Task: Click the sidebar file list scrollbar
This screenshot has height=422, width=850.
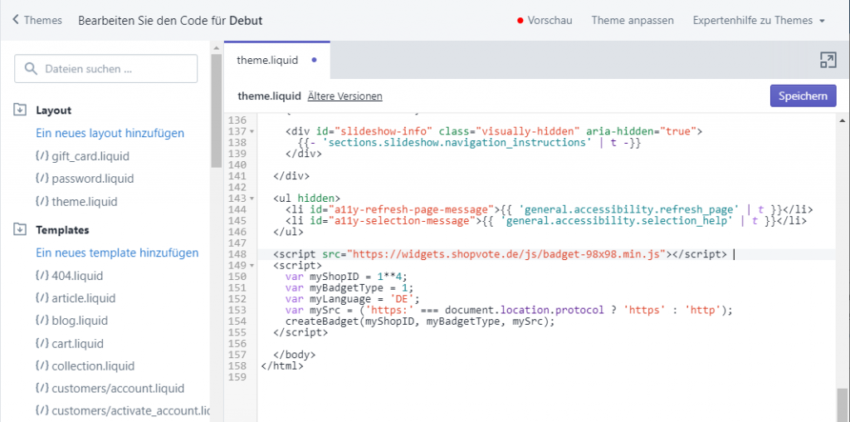Action: [x=217, y=111]
